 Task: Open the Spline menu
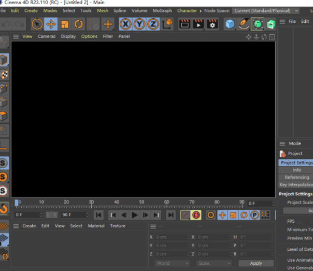point(120,10)
